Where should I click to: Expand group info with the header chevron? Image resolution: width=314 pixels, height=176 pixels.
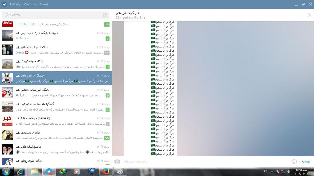pyautogui.click(x=309, y=15)
